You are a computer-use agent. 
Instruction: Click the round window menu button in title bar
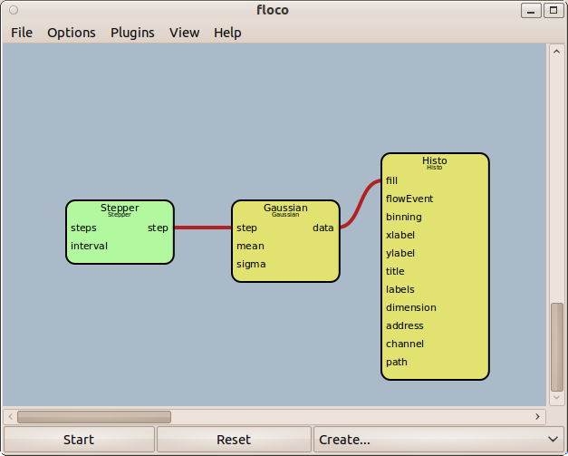(14, 10)
